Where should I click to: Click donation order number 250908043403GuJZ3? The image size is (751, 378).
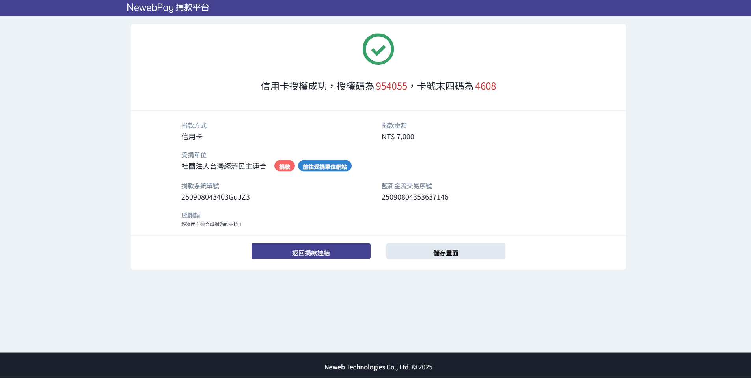[x=215, y=197]
